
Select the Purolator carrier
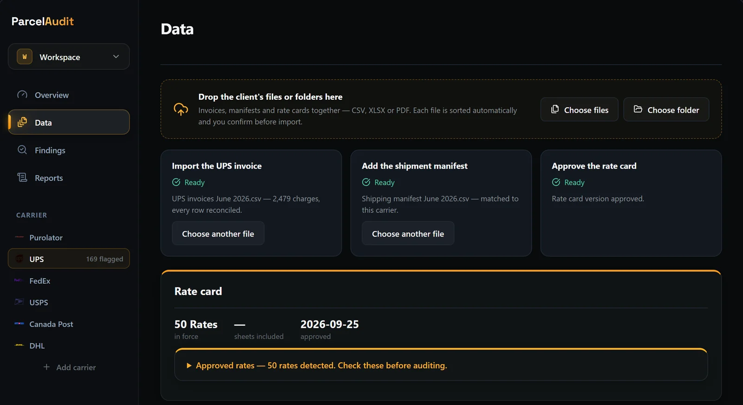[x=69, y=237]
